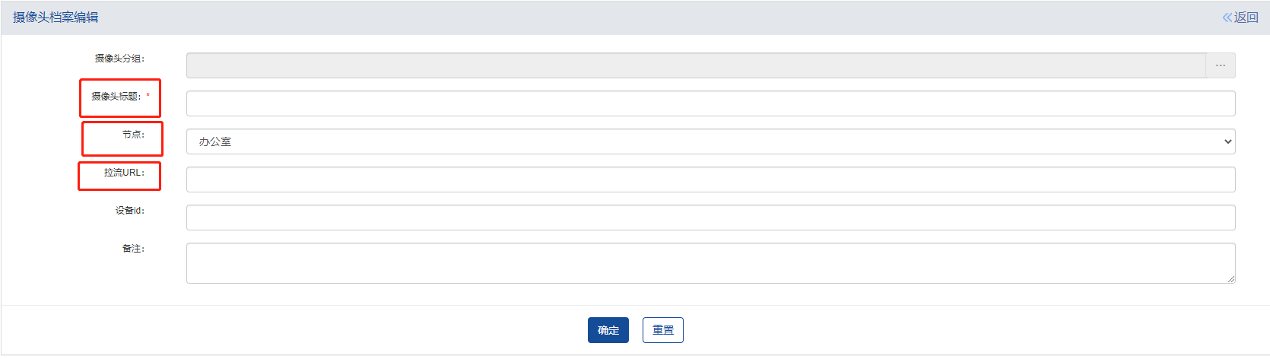The image size is (1270, 359).
Task: Focus the 摄像头标题 text input
Action: click(710, 103)
